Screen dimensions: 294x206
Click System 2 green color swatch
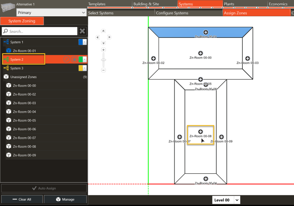coord(81,59)
